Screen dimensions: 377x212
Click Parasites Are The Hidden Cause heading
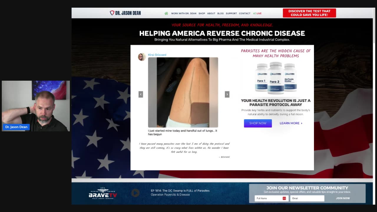point(276,53)
